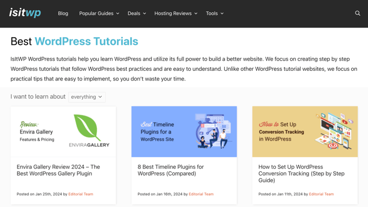The height and width of the screenshot is (207, 368).
Task: Click Editorial Team link on Jan 11th post
Action: click(x=321, y=194)
